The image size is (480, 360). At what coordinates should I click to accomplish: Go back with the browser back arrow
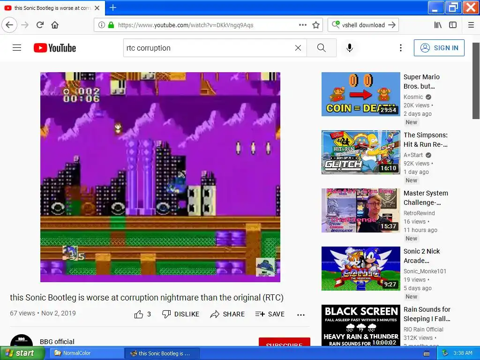(x=9, y=25)
